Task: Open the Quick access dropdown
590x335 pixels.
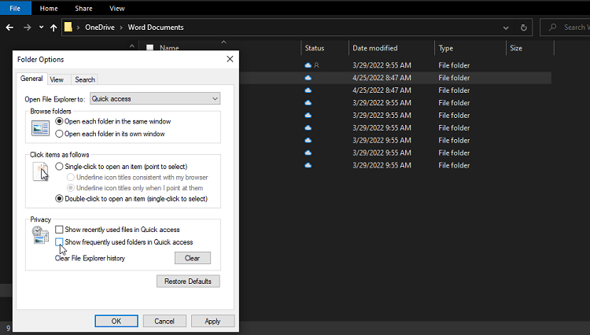Action: [155, 98]
